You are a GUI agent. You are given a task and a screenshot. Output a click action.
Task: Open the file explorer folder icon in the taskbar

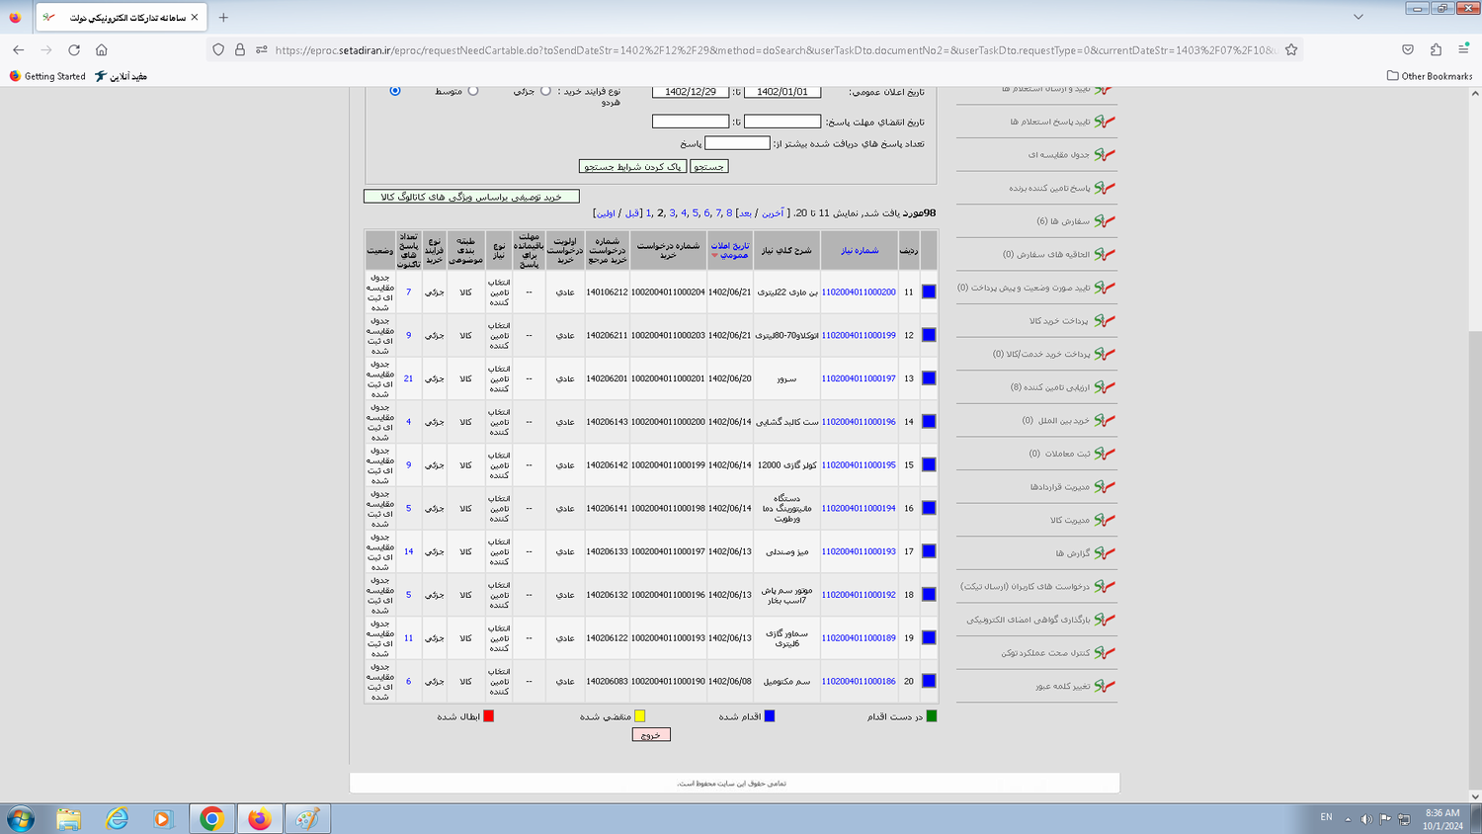68,818
